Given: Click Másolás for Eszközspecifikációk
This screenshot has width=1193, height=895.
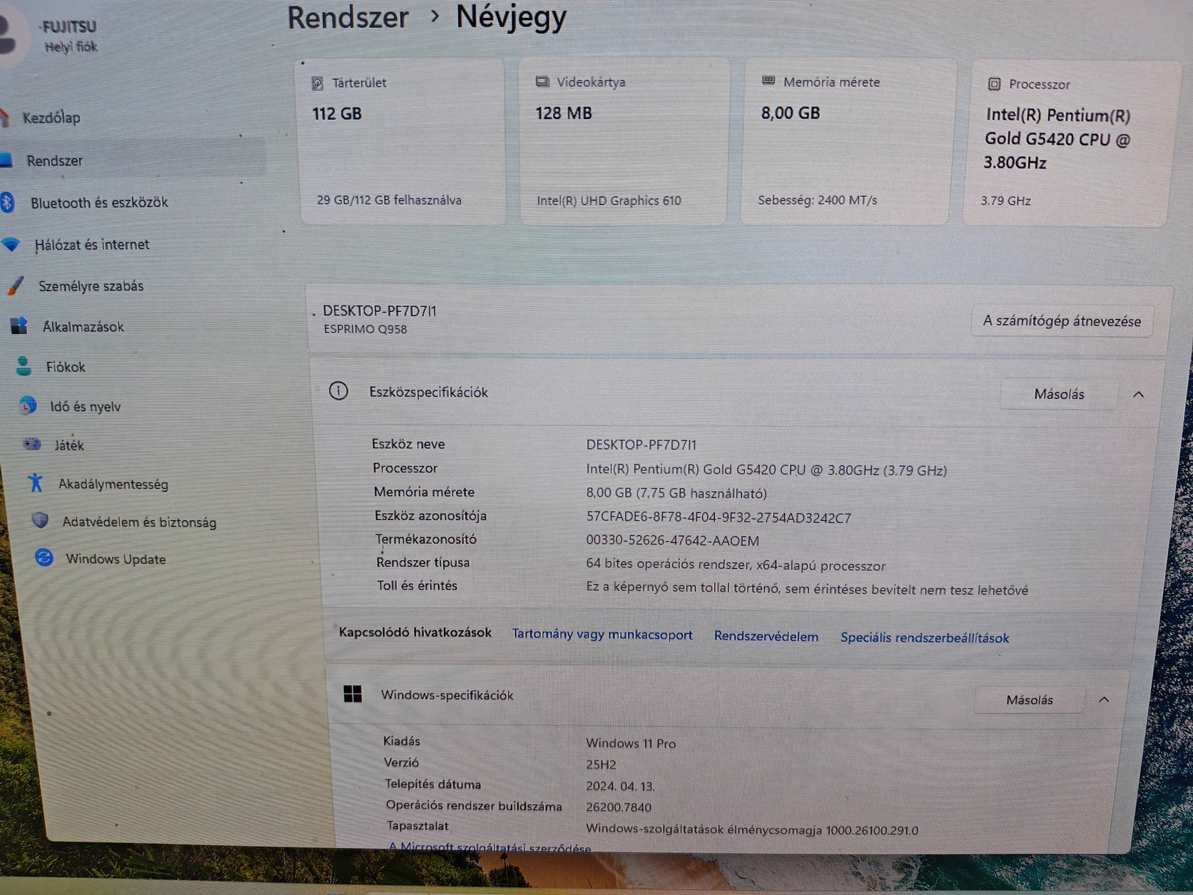Looking at the screenshot, I should [1059, 394].
